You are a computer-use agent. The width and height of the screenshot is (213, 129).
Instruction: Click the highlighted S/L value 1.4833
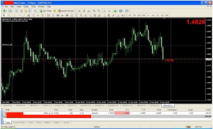click(122, 113)
